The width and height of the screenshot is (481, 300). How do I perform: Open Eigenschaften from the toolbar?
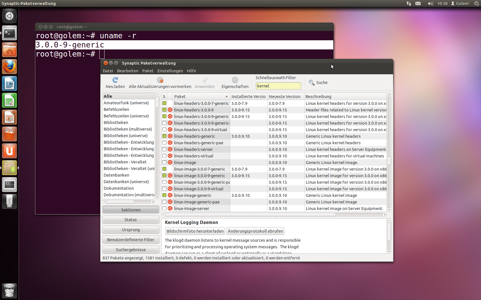[235, 80]
